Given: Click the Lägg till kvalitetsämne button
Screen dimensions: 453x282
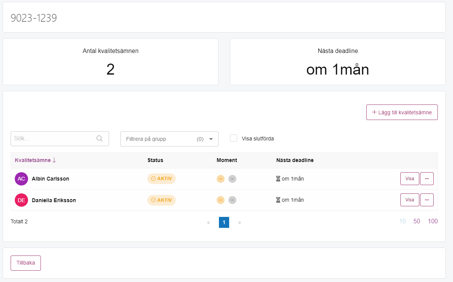Looking at the screenshot, I should click(x=402, y=112).
